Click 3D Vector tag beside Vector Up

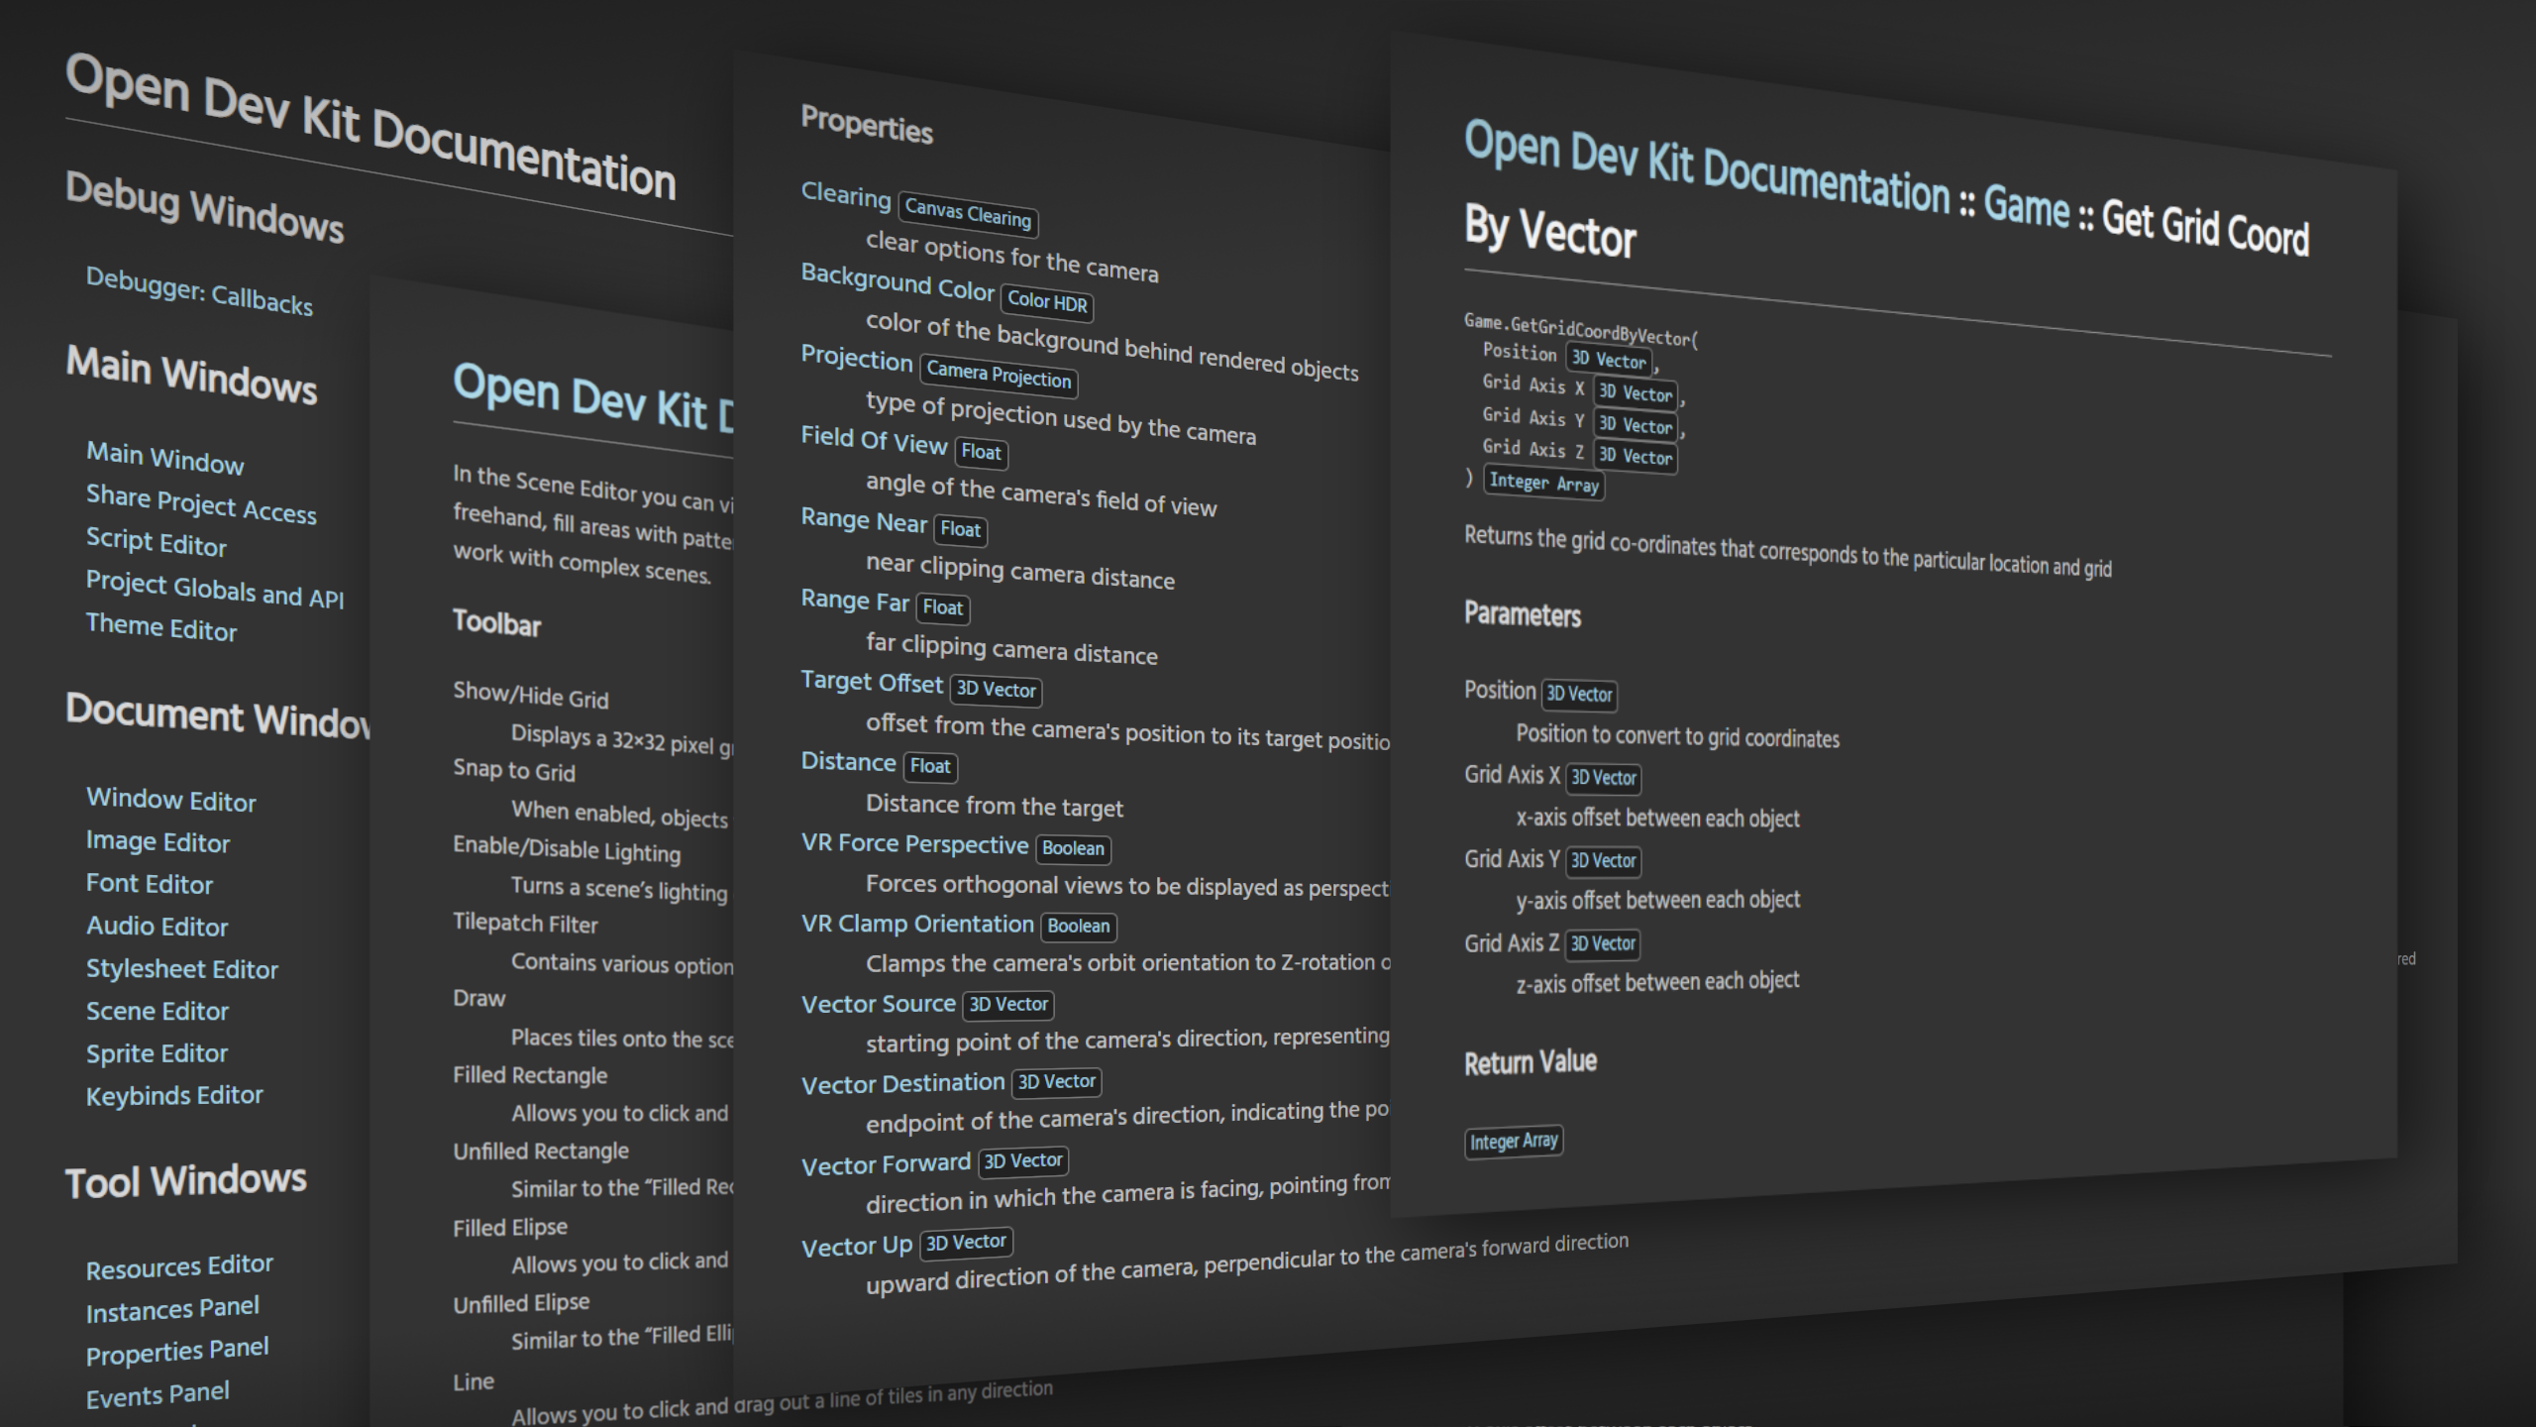point(966,1243)
